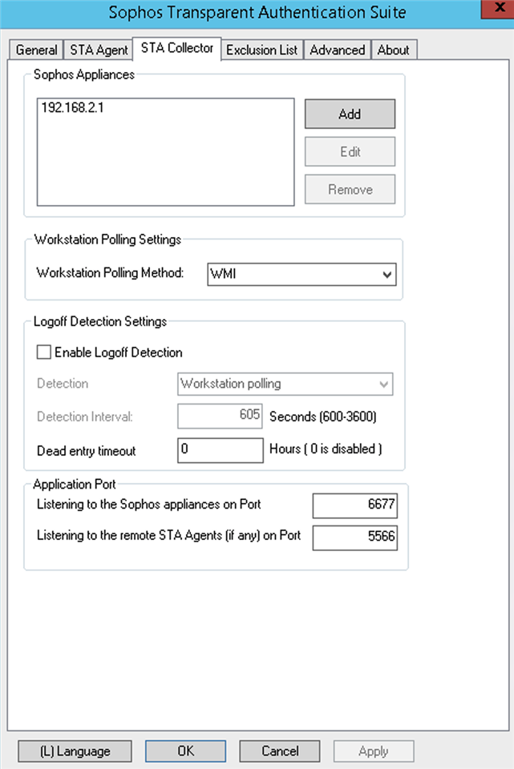Screen dimensions: 514x769
Task: Open the Detection method dropdown
Action: tap(285, 384)
